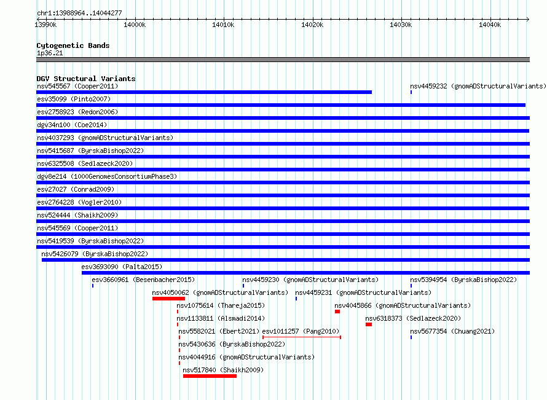Open nsv5426079 (ByrskaBishop2022) label

point(95,254)
